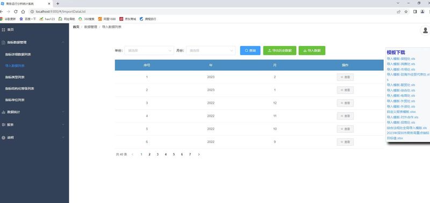Expand the 报表 sidebar group
This screenshot has width=430, height=203.
34,125
